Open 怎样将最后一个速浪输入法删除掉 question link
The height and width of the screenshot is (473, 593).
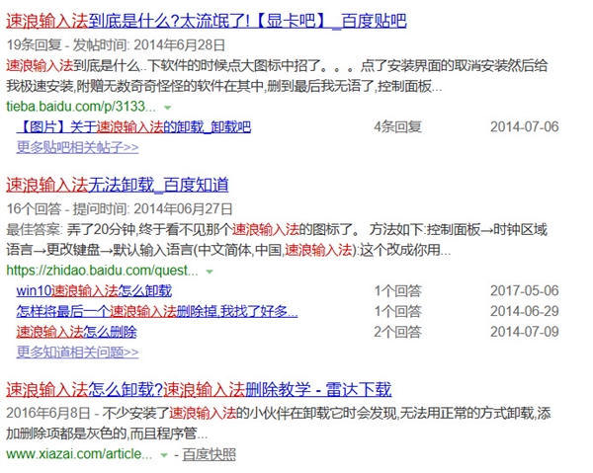click(157, 311)
